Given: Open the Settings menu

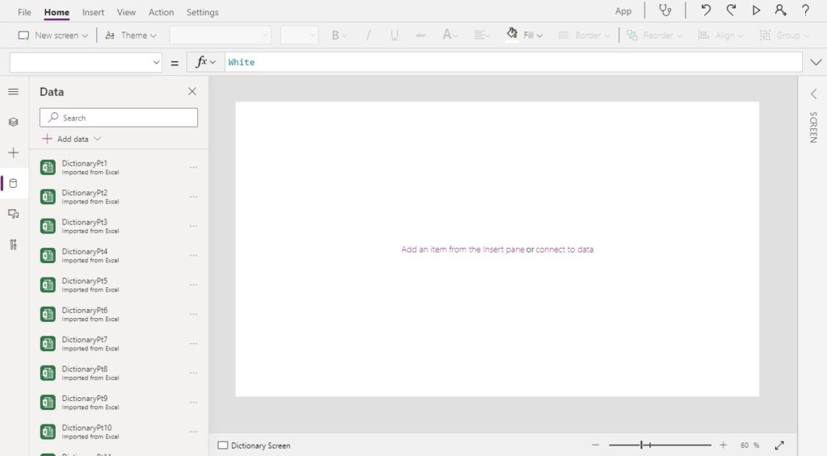Looking at the screenshot, I should (x=202, y=11).
